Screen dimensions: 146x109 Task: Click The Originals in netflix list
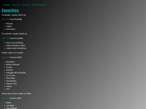pyautogui.click(x=12, y=108)
